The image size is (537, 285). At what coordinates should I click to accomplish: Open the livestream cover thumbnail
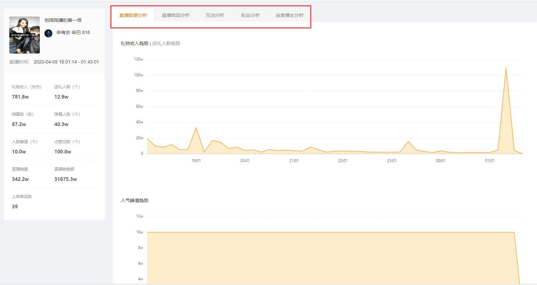25,35
